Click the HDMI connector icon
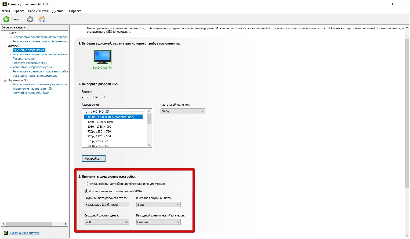Viewport: 410px width, 239px height. [x=85, y=97]
